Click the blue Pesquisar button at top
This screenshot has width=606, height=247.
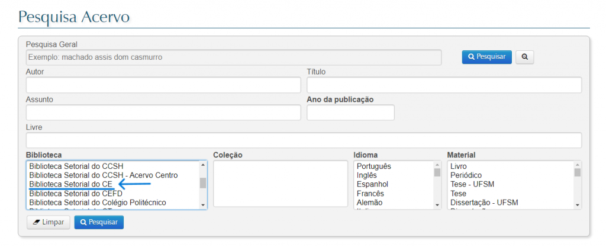coord(486,57)
